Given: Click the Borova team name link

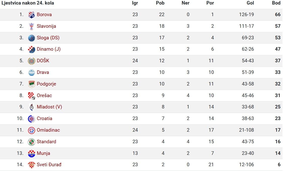Looking at the screenshot, I should pyautogui.click(x=44, y=15).
